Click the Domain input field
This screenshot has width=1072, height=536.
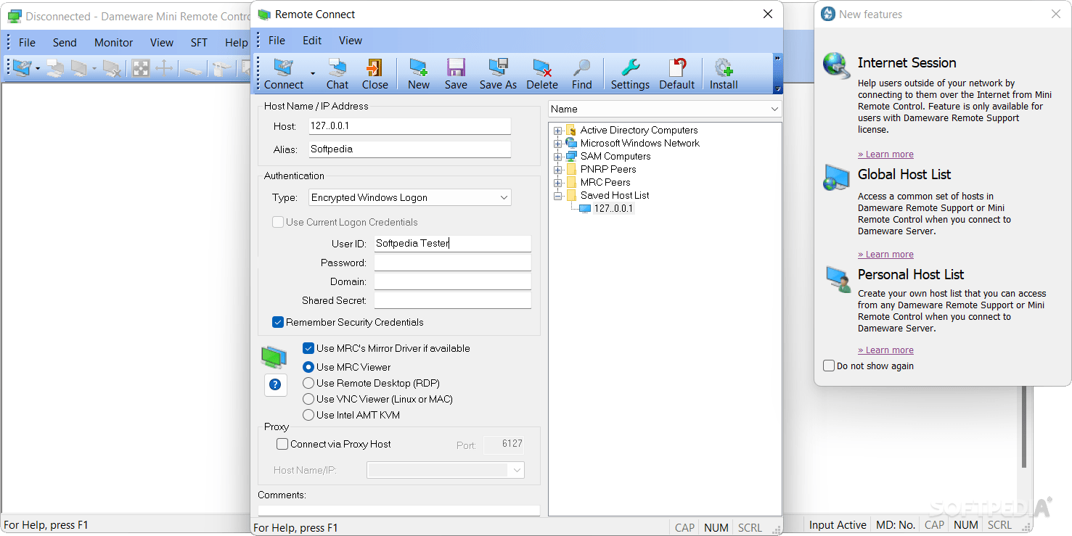[x=453, y=281]
